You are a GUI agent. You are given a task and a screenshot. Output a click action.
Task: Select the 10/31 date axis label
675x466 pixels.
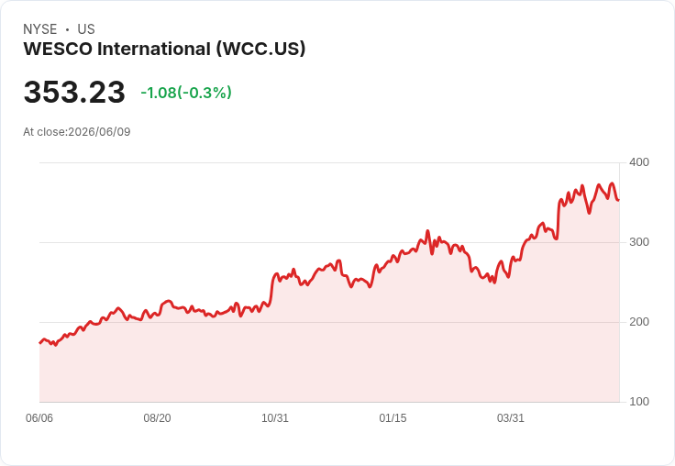(x=275, y=418)
